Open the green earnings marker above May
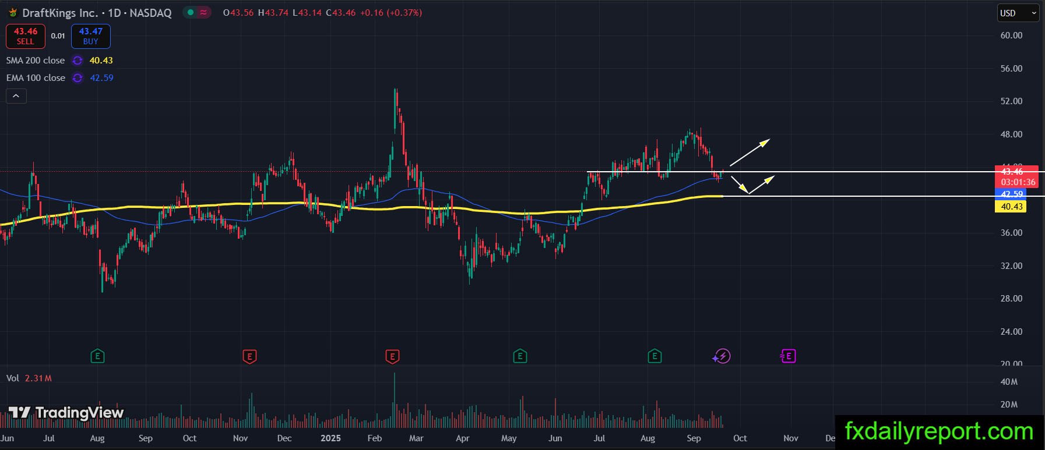The height and width of the screenshot is (450, 1045). 520,356
